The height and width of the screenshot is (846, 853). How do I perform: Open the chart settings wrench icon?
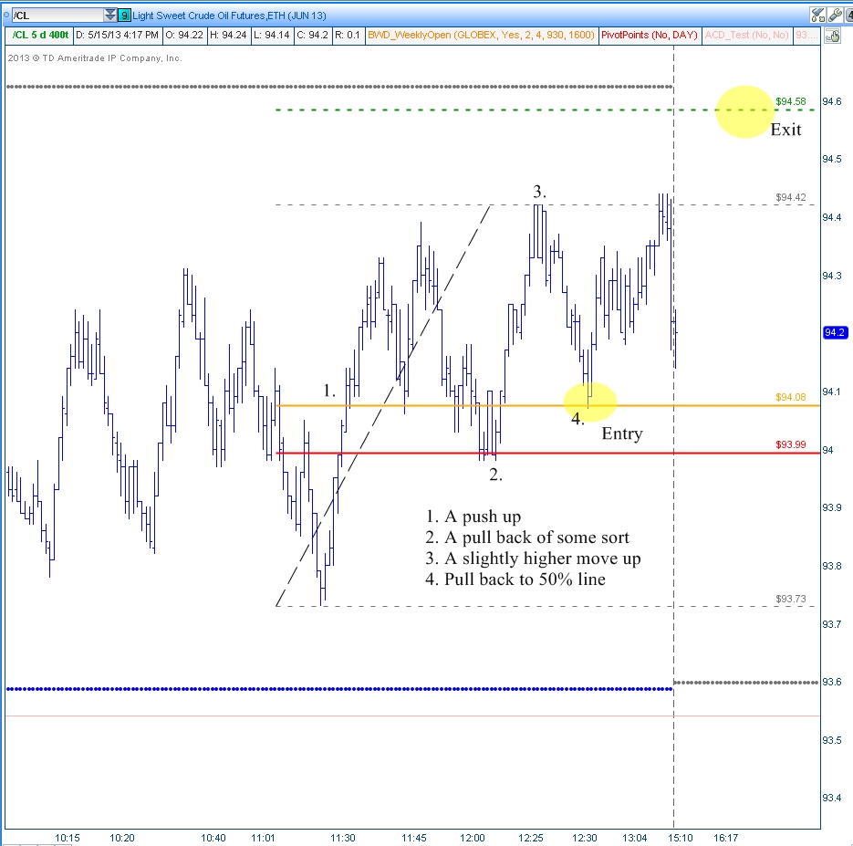pyautogui.click(x=835, y=15)
